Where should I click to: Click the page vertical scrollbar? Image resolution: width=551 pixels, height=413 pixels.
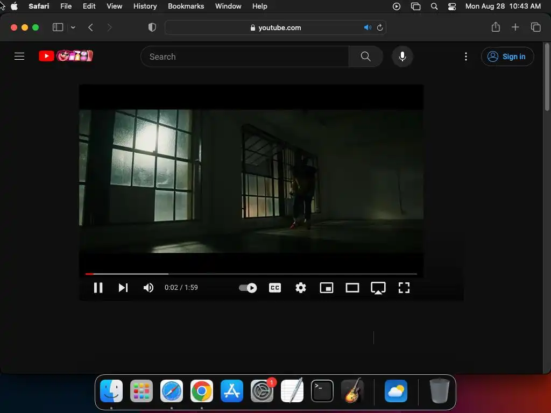point(547,77)
